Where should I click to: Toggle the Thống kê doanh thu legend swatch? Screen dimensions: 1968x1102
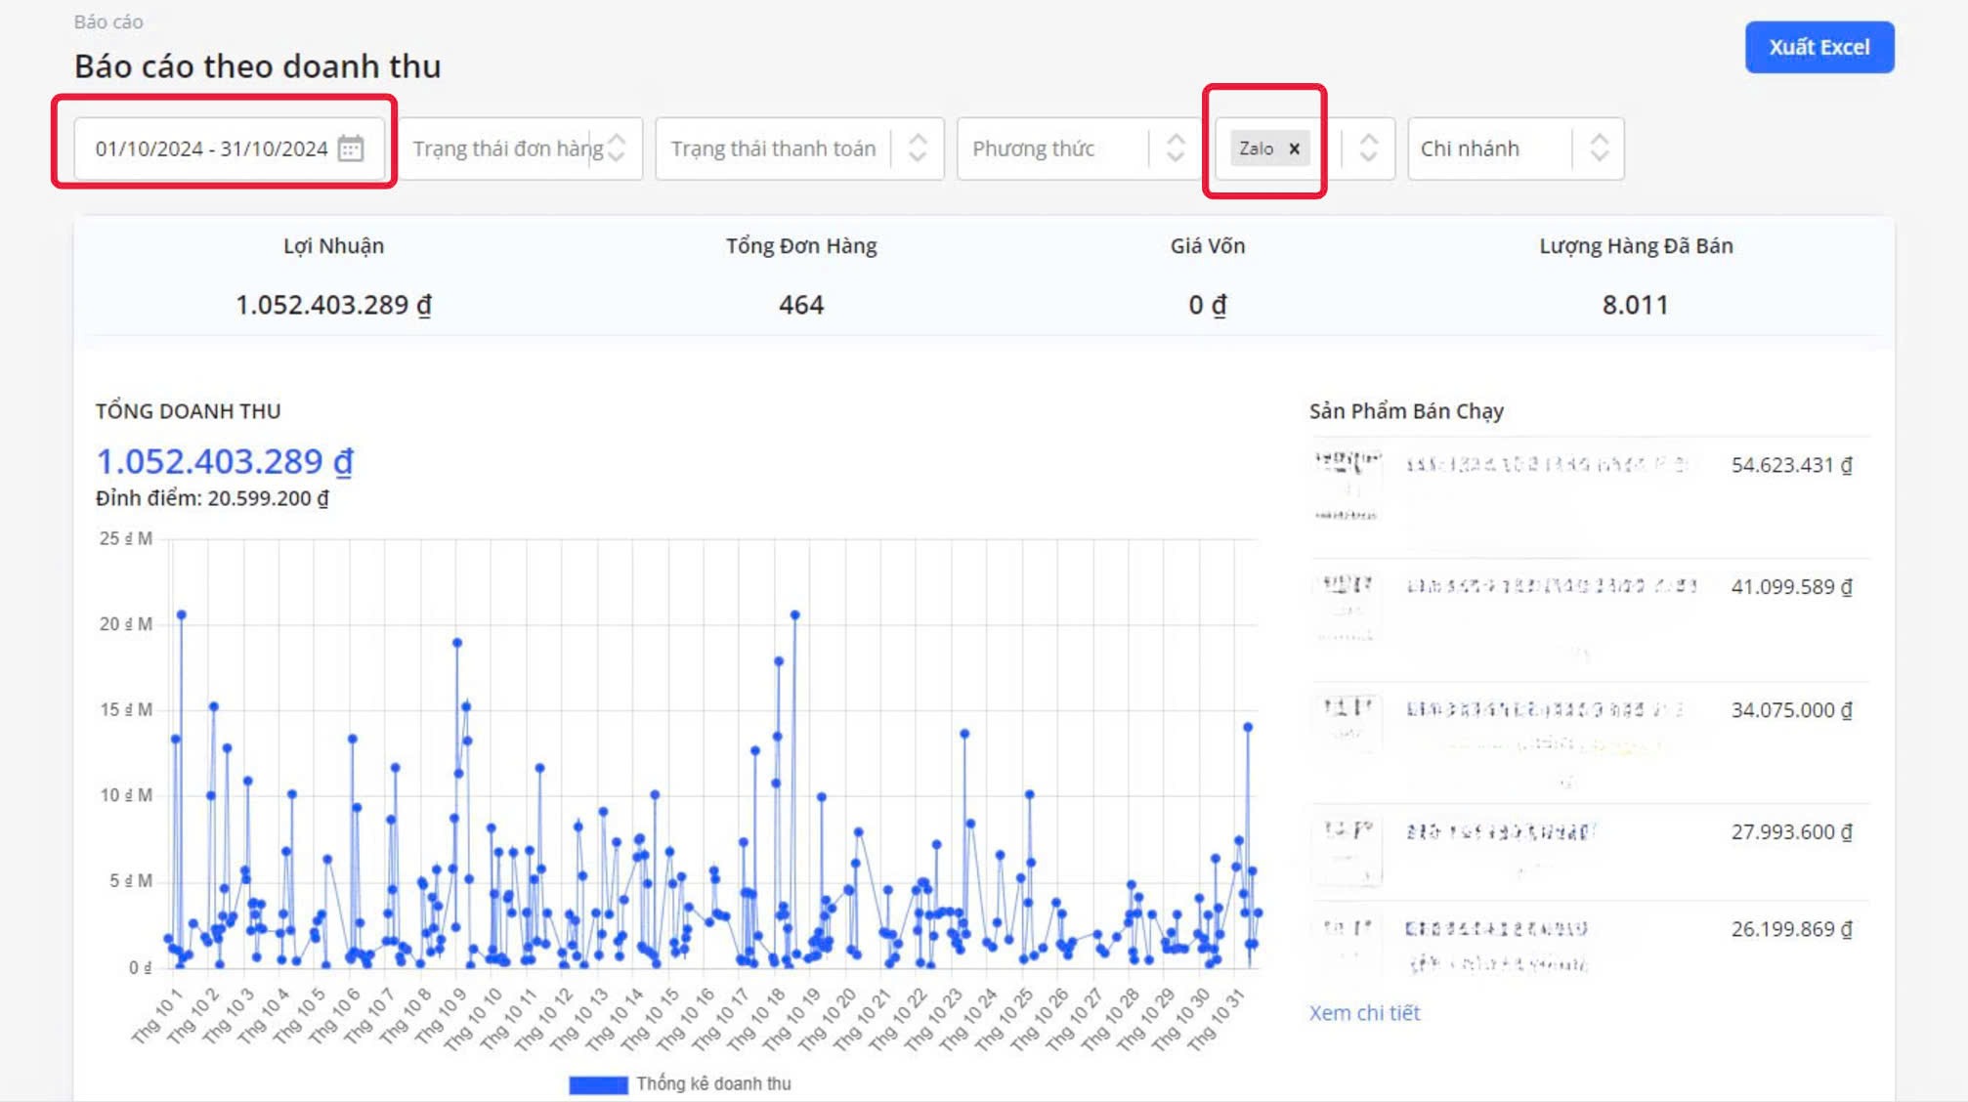click(598, 1084)
